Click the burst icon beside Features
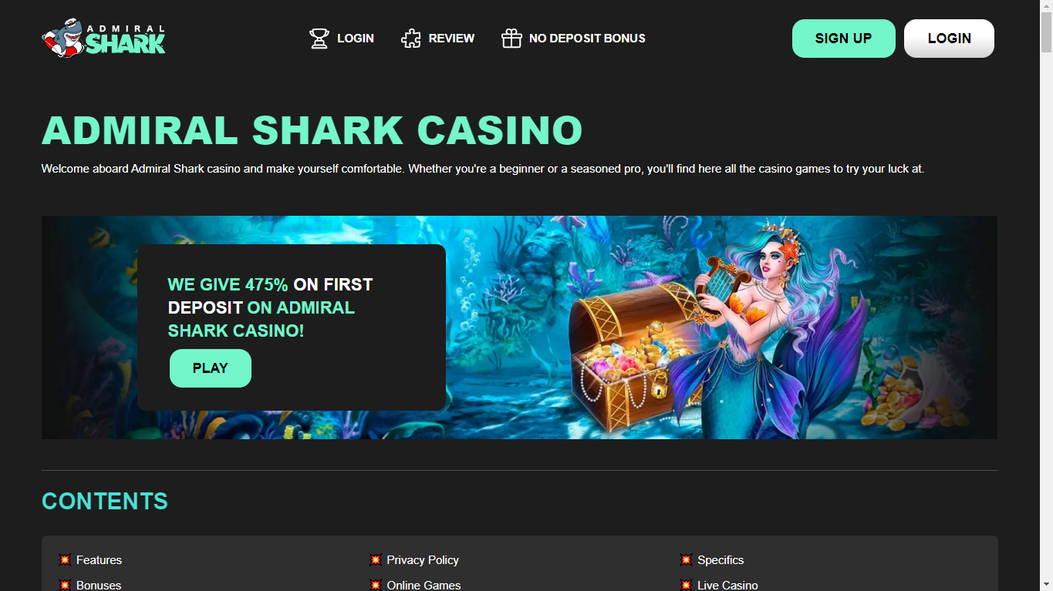The height and width of the screenshot is (591, 1053). (65, 559)
